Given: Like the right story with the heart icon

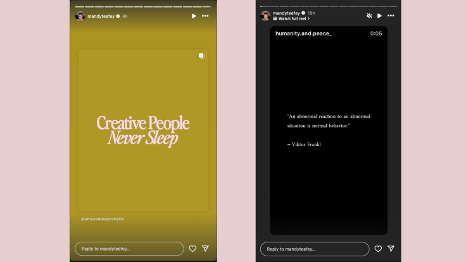Looking at the screenshot, I should (x=378, y=249).
